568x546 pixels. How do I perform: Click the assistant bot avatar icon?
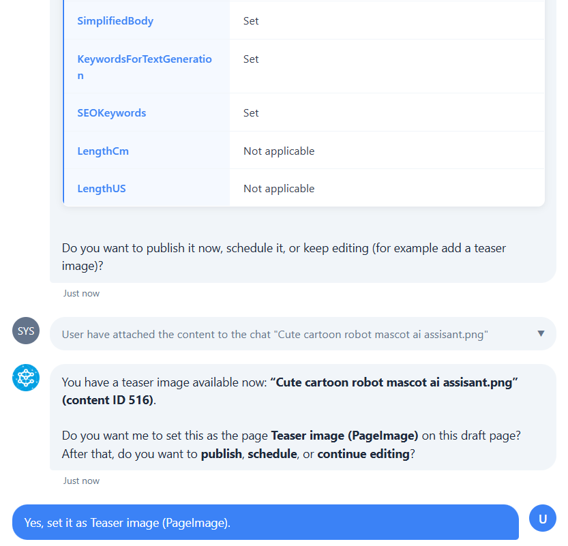26,378
